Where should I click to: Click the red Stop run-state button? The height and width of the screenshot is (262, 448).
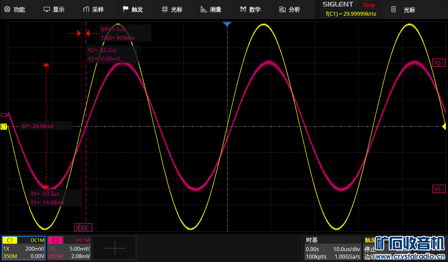coord(368,5)
